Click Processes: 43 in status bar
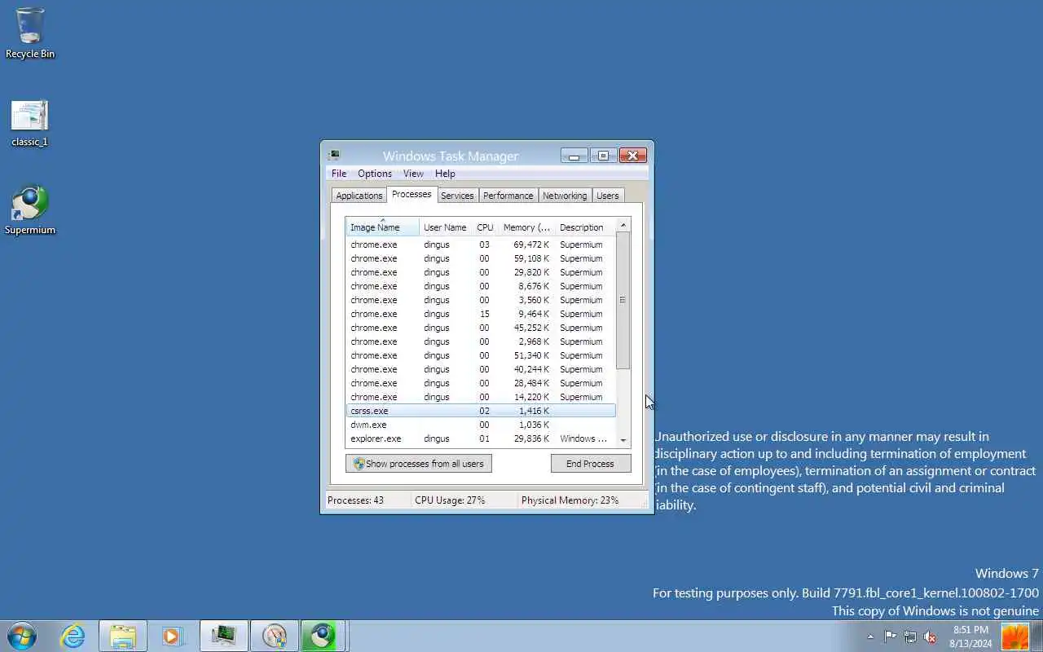Screen dimensions: 1043x652 click(355, 500)
